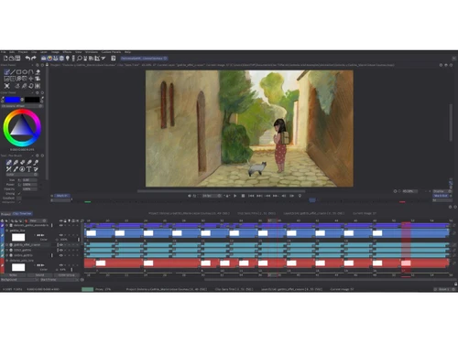
Task: Click the Color Group button
Action: click(66, 275)
